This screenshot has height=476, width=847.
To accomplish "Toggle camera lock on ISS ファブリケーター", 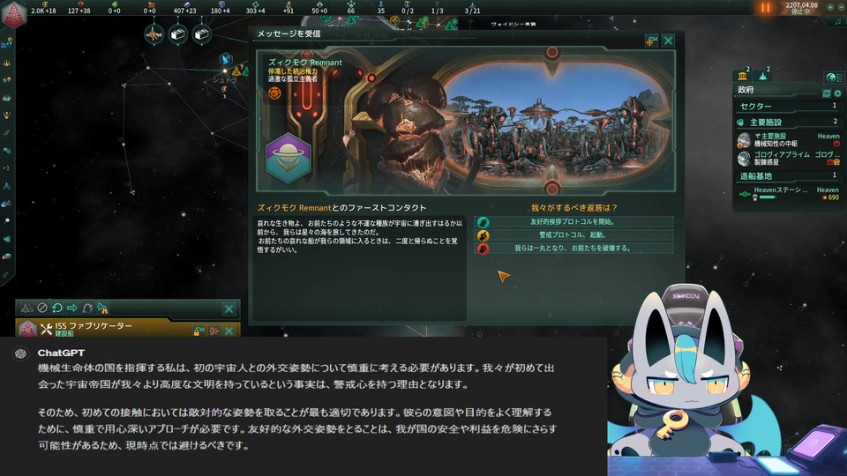I will (199, 331).
